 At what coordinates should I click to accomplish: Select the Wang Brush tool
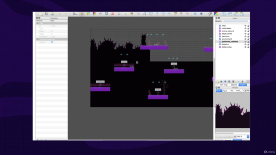point(94,14)
